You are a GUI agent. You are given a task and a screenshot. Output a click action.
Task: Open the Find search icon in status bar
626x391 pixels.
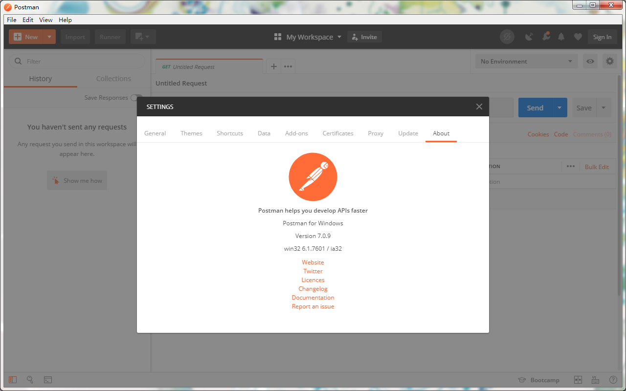(30, 380)
